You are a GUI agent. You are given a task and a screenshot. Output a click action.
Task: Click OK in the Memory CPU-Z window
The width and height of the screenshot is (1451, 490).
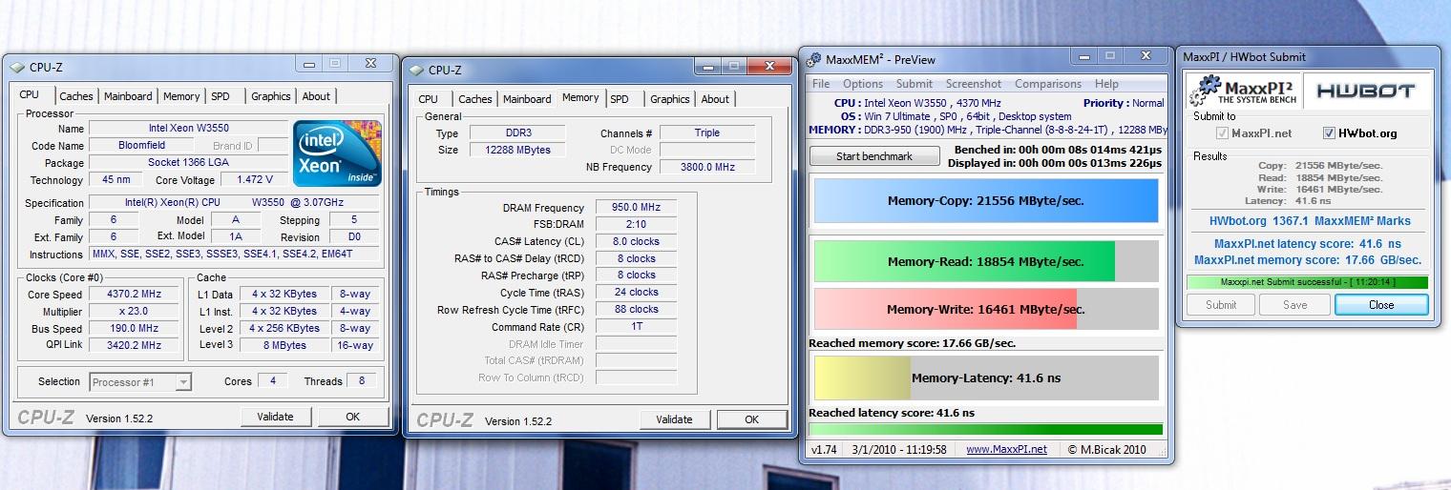tap(752, 419)
